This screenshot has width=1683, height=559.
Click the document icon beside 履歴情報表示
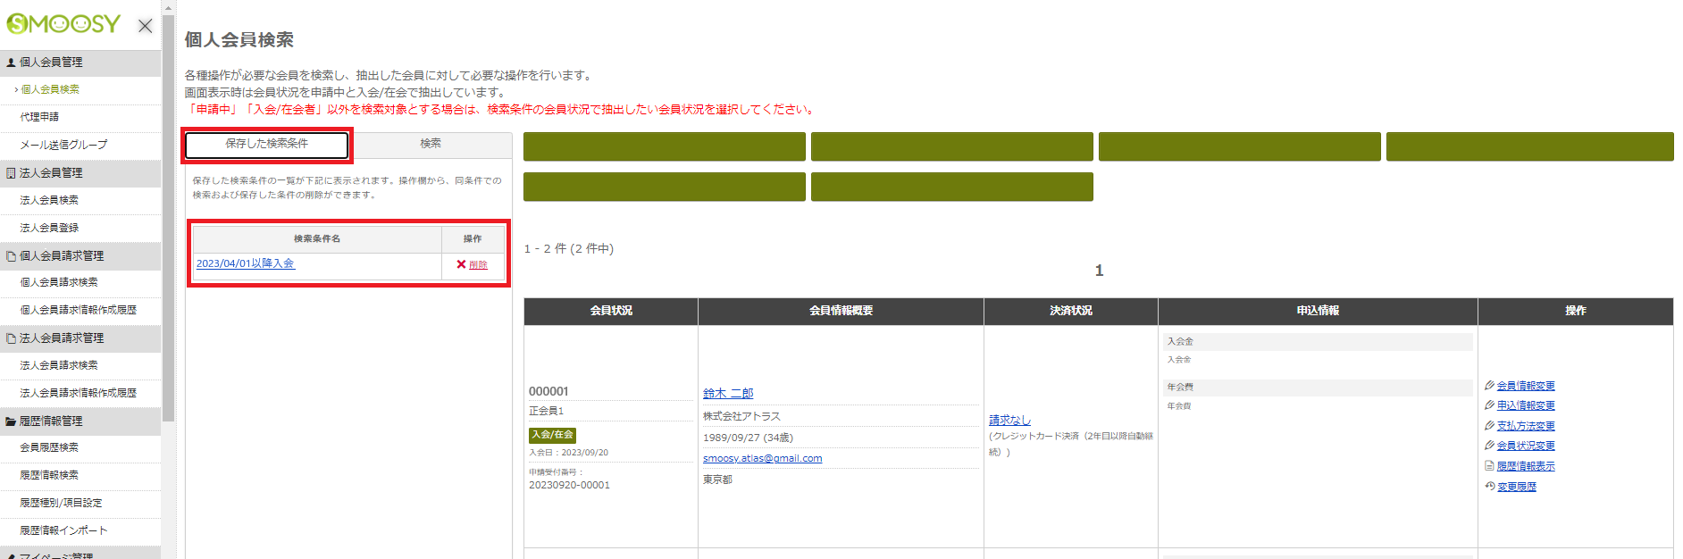pyautogui.click(x=1489, y=466)
